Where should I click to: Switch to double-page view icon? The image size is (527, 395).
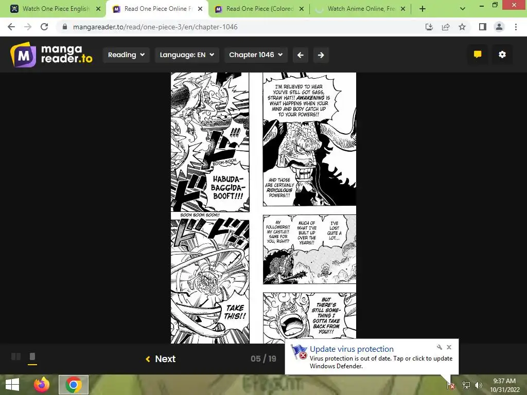coord(16,356)
